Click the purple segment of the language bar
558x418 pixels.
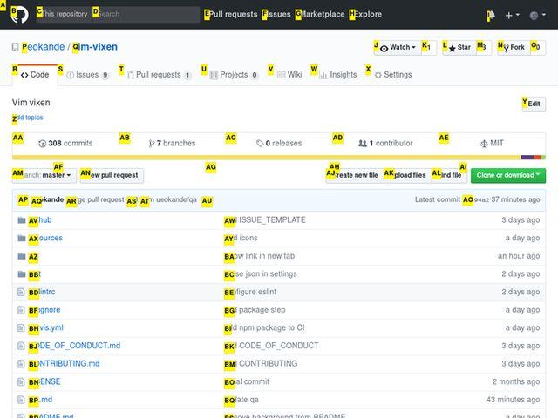tap(527, 157)
